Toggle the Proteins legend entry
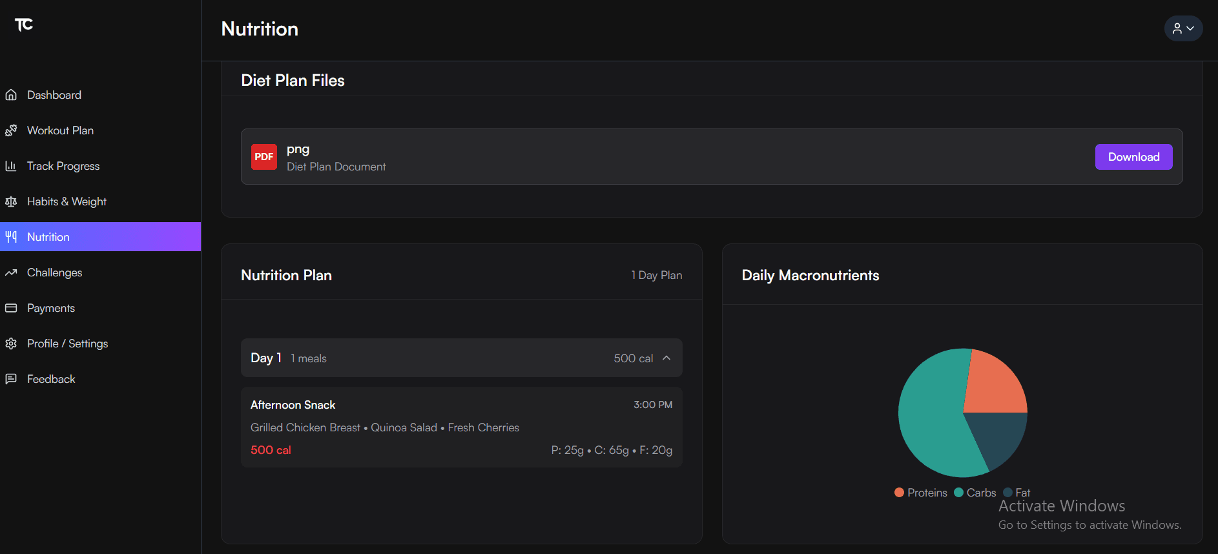The width and height of the screenshot is (1218, 554). (921, 493)
